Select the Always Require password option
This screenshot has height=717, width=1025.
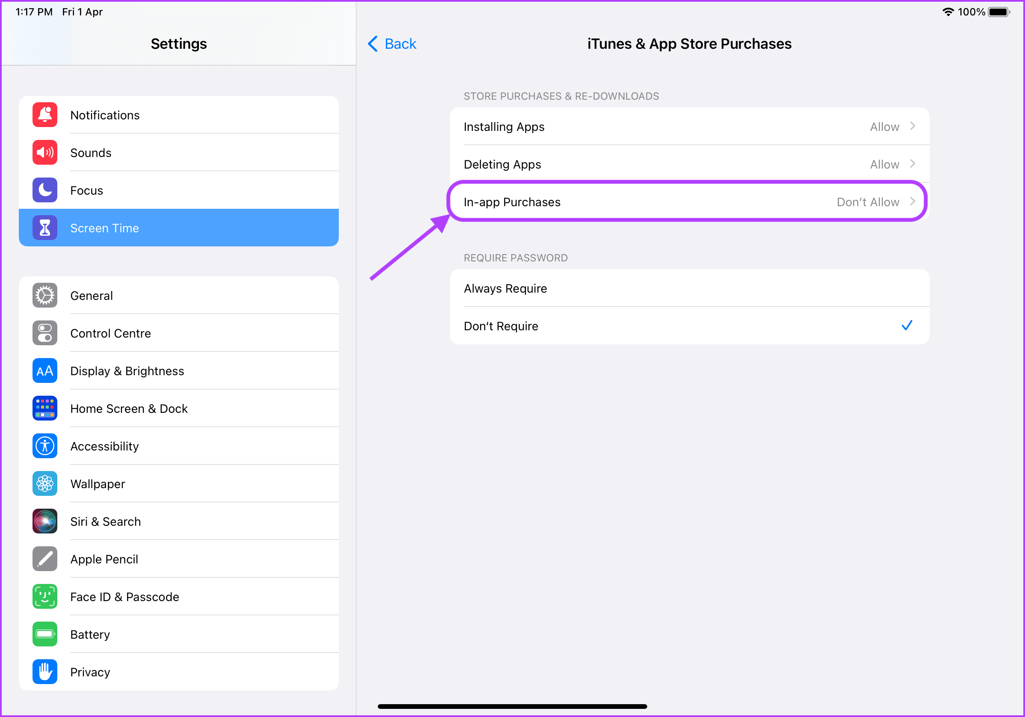[690, 288]
